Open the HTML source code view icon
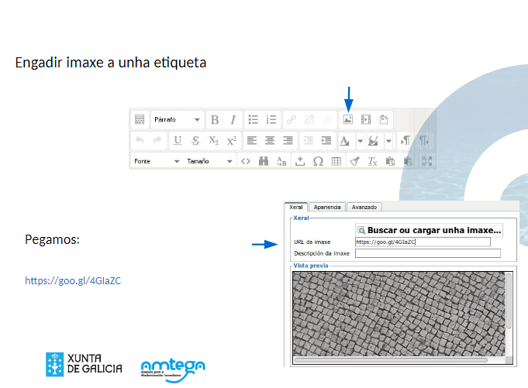Screen dimensions: 528x388 (245, 162)
